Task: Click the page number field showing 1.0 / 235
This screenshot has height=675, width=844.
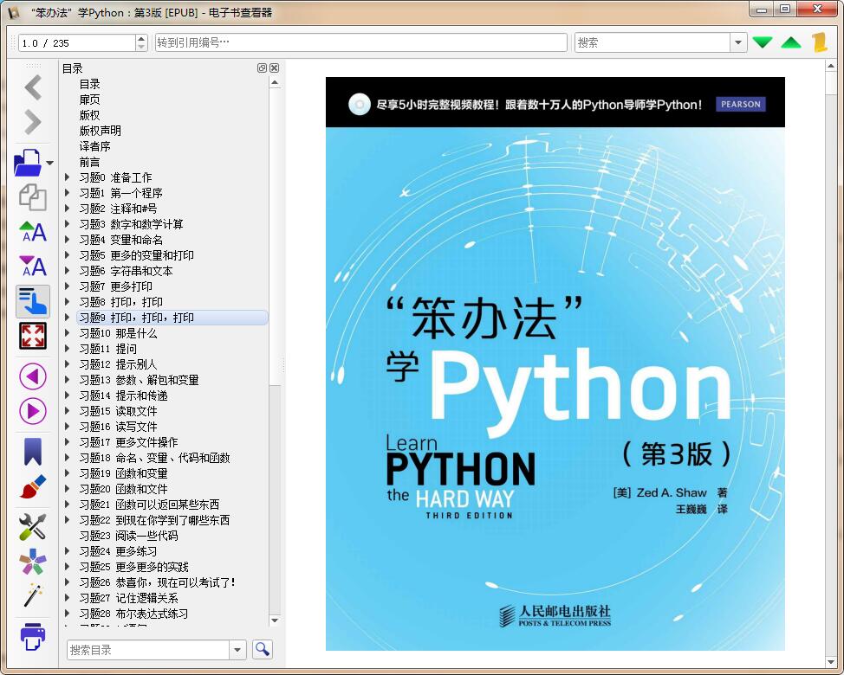Action: 77,43
